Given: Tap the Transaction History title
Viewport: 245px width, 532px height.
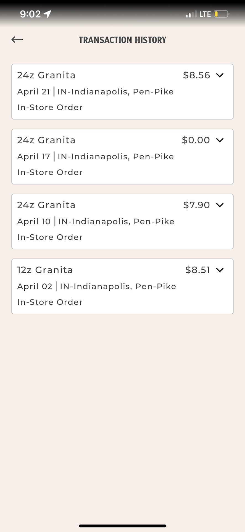Looking at the screenshot, I should [x=122, y=40].
